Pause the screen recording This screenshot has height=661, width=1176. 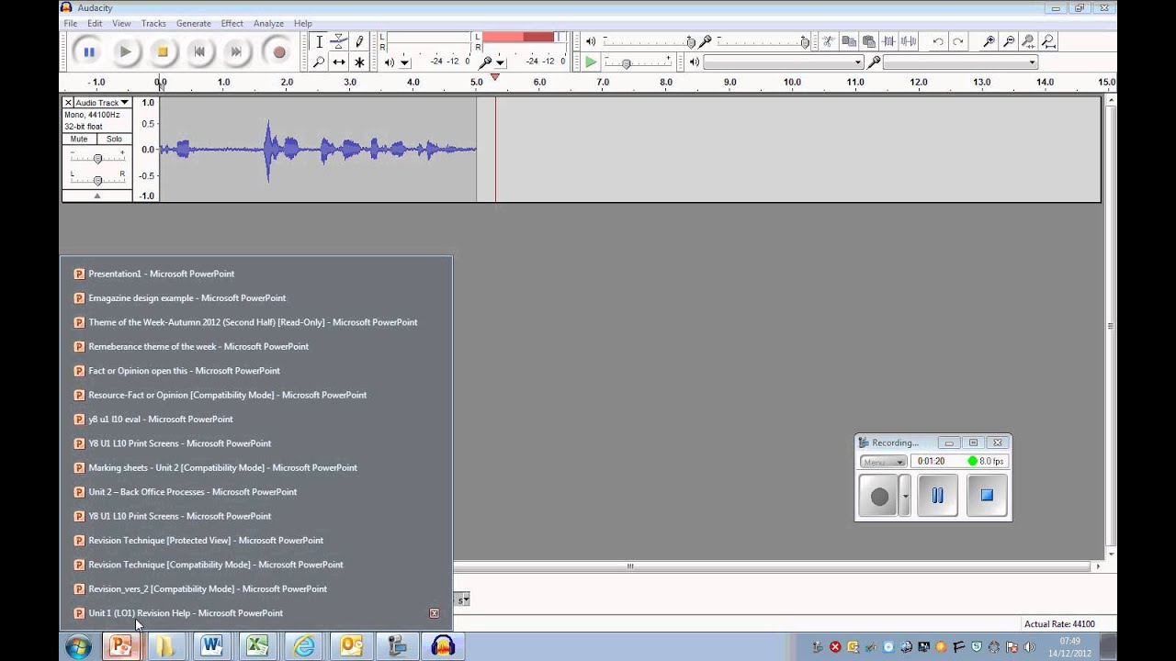pos(937,496)
